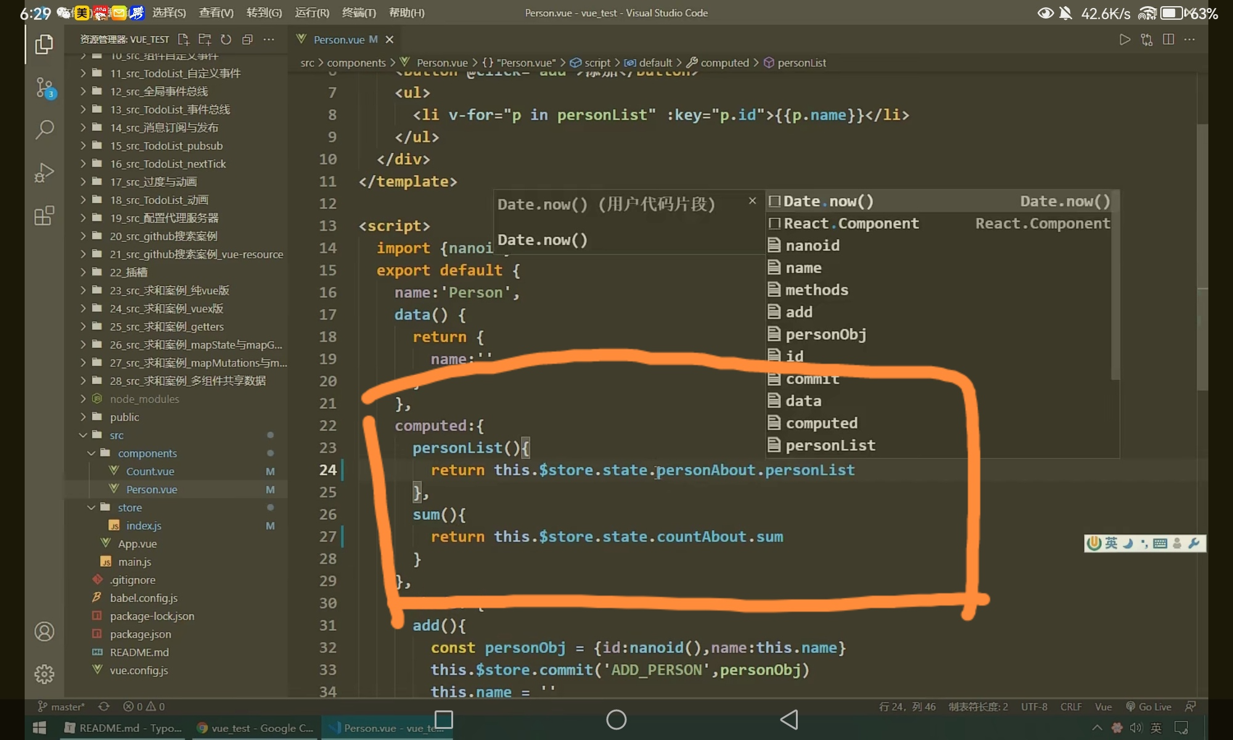
Task: Close the Date.now() snippet details popup
Action: [752, 201]
